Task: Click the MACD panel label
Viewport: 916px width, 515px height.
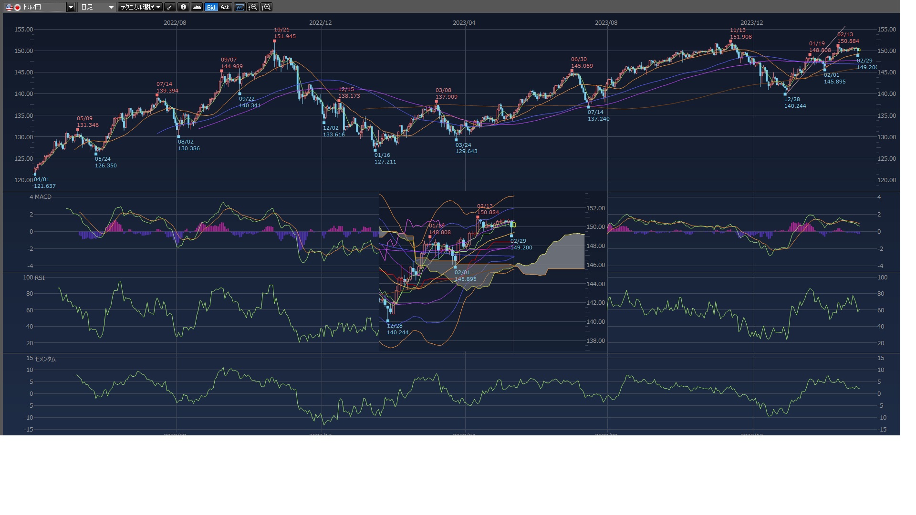Action: coord(43,197)
